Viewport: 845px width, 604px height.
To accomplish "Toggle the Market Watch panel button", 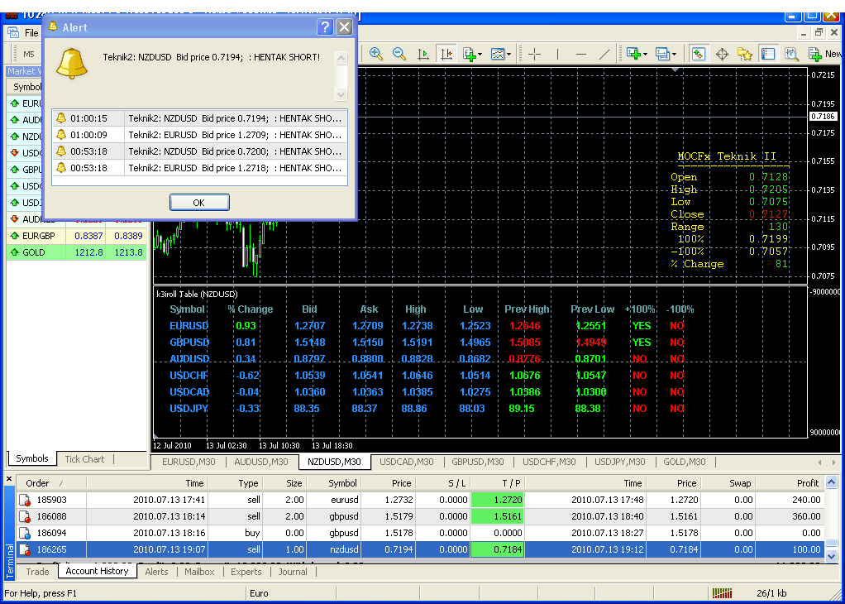I will 699,54.
